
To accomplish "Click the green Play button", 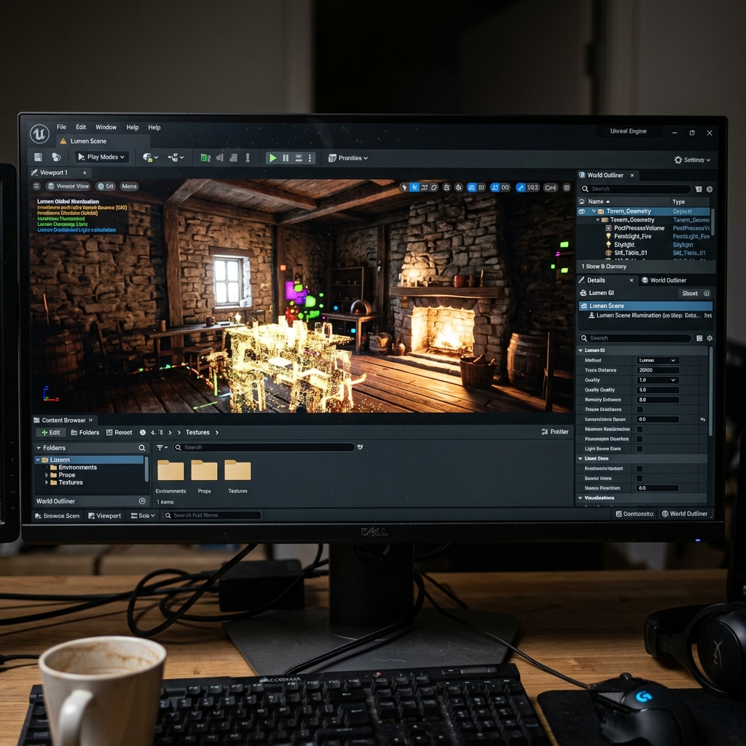I will coord(272,158).
